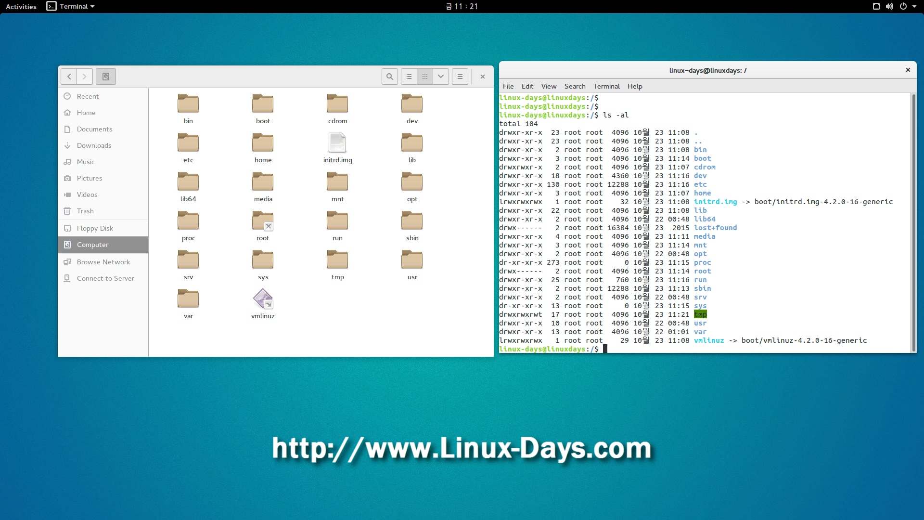The width and height of the screenshot is (924, 520).
Task: Select the lib folder icon
Action: [412, 143]
